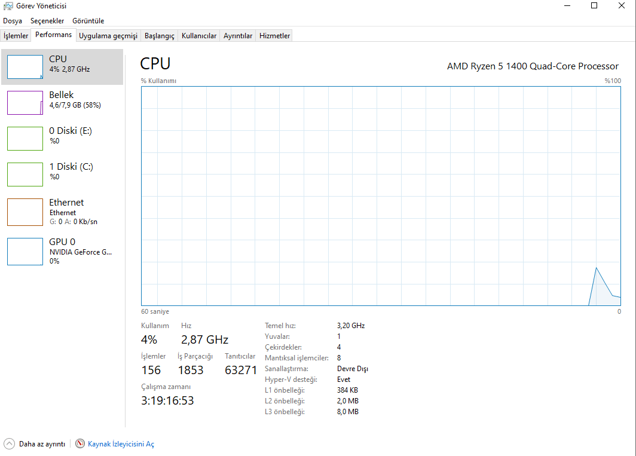
Task: Click the 156 İşlemler value
Action: click(151, 370)
